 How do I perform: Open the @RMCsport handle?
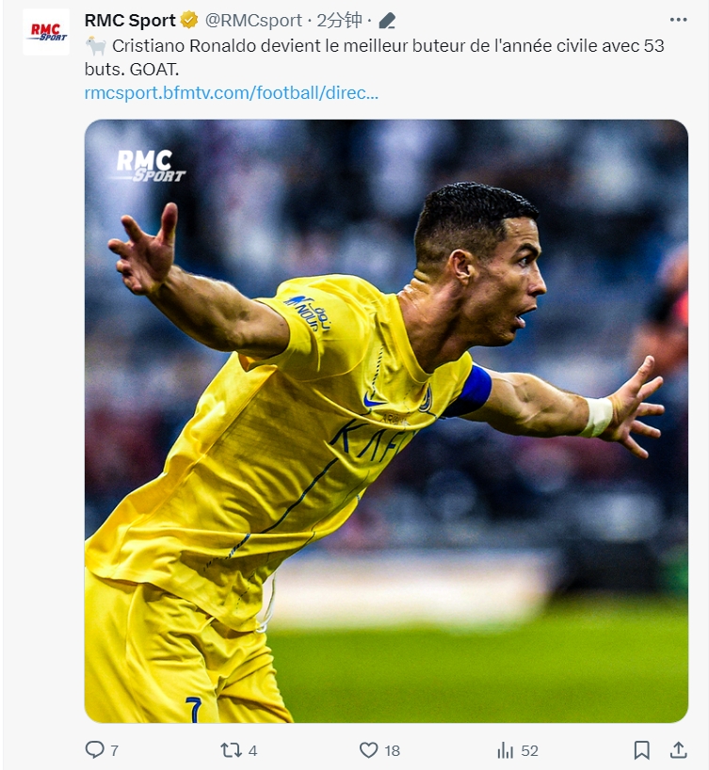(x=253, y=20)
